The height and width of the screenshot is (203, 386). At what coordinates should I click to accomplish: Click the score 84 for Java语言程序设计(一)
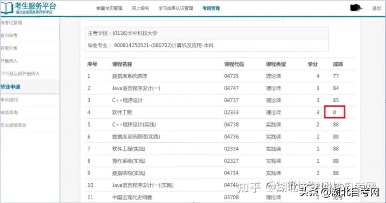[x=336, y=88]
